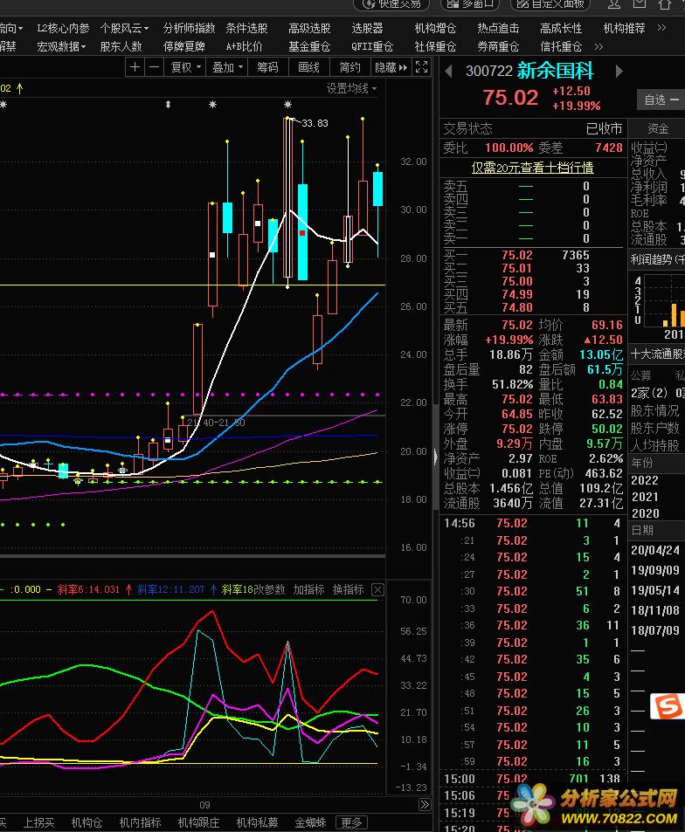Click the 设置均线 moving average settings

click(351, 88)
